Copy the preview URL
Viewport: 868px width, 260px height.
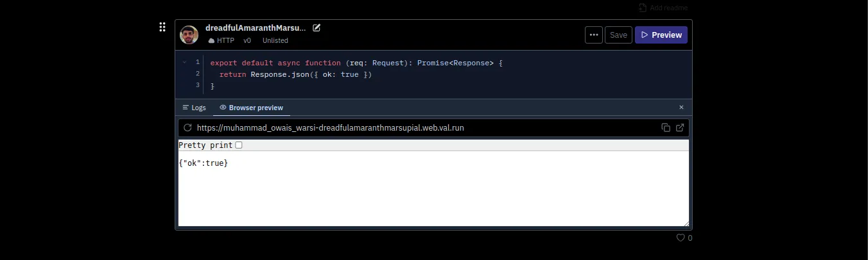[x=666, y=127]
